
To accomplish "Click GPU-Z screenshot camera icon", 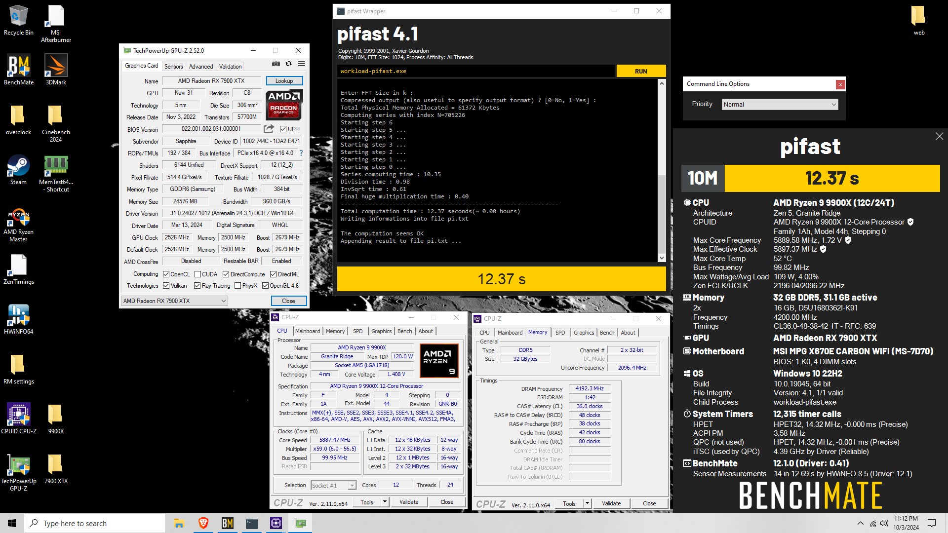I will (x=276, y=64).
